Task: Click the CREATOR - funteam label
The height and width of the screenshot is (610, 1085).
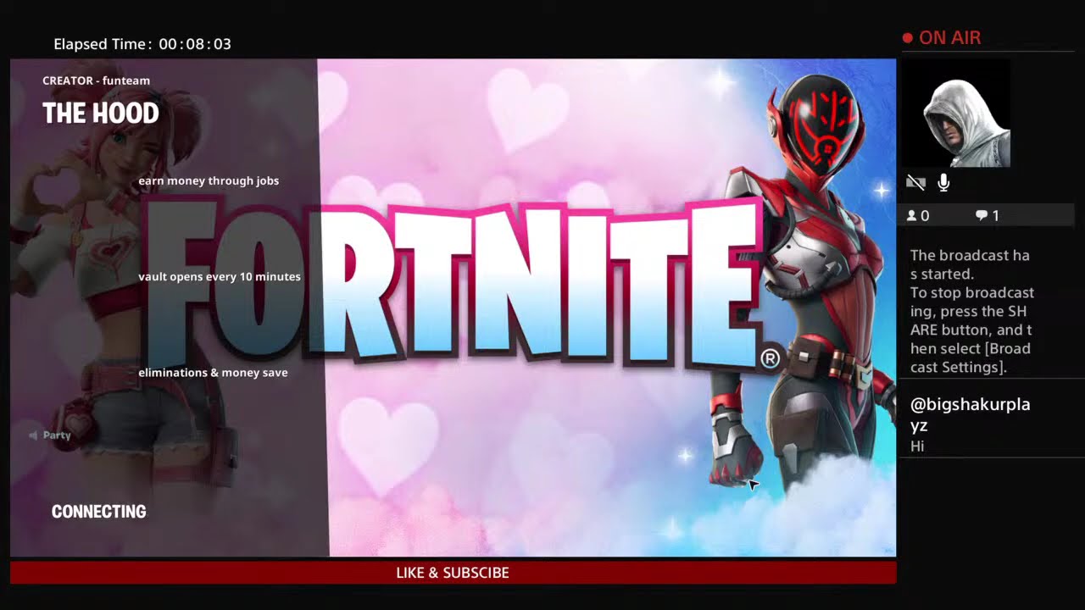Action: [x=96, y=80]
